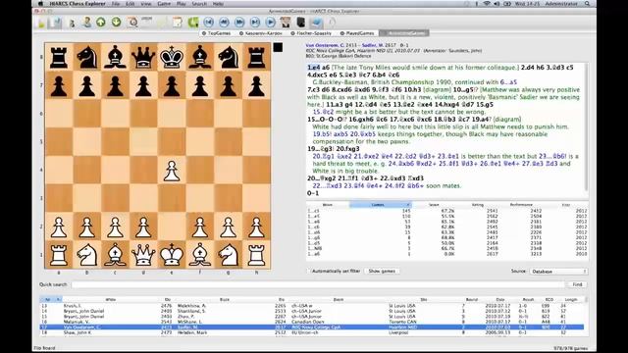Select the white bishop on c1
This screenshot has width=628, height=353.
point(116,255)
